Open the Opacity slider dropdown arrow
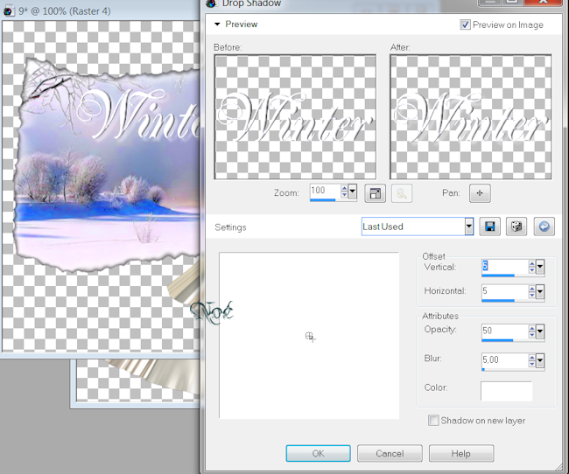The height and width of the screenshot is (474, 569). pos(540,331)
